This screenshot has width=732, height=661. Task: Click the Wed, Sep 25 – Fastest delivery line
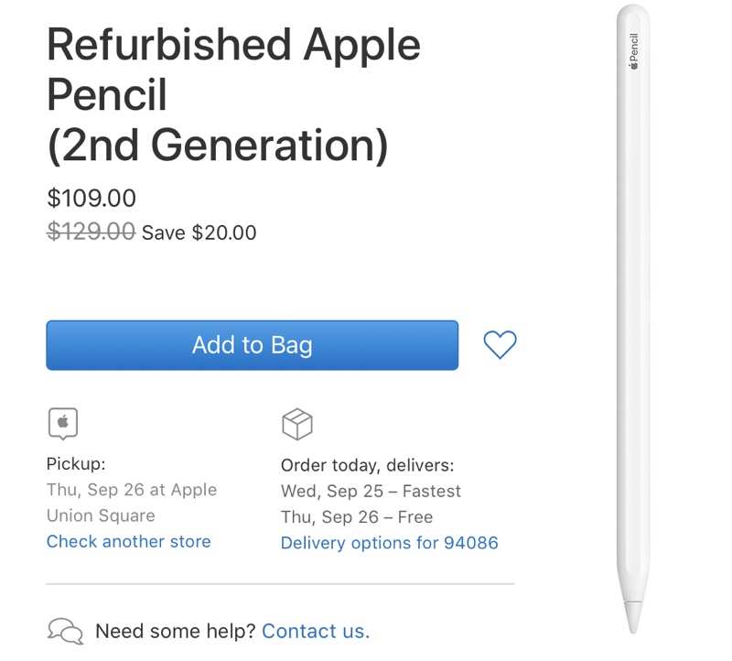[x=371, y=491]
